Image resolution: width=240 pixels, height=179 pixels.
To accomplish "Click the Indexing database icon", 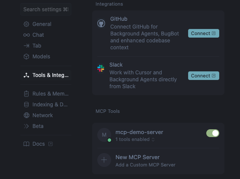I will tap(26, 105).
